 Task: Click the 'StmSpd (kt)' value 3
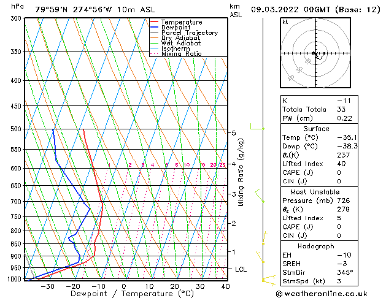point(339,281)
